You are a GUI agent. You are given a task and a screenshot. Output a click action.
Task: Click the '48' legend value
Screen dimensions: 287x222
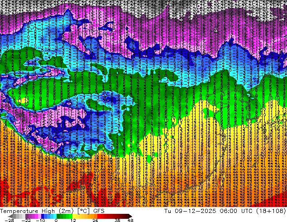[x=130, y=220]
